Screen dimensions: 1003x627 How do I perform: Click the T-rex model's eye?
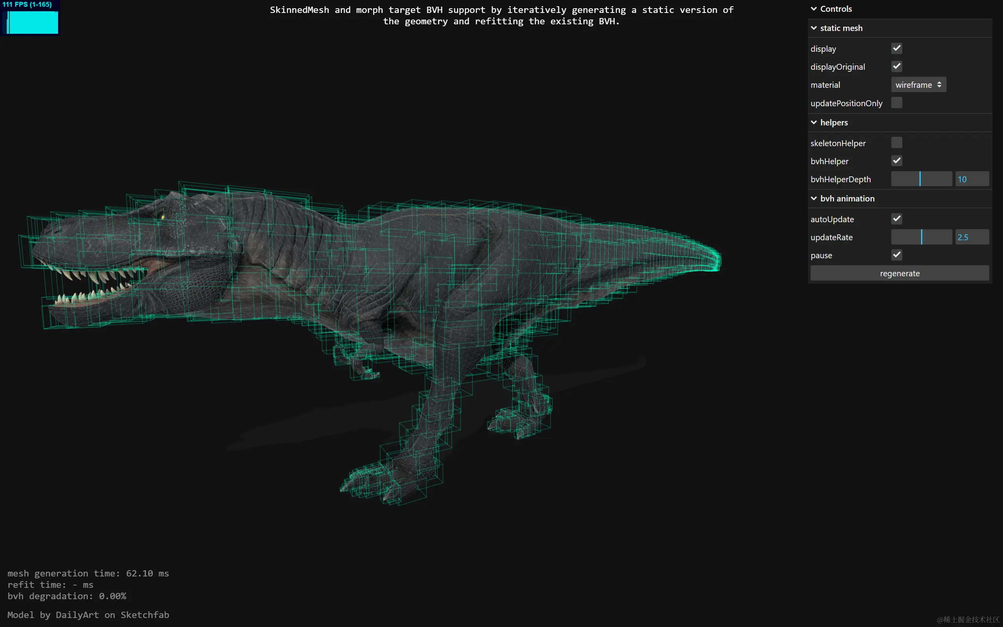pos(163,216)
